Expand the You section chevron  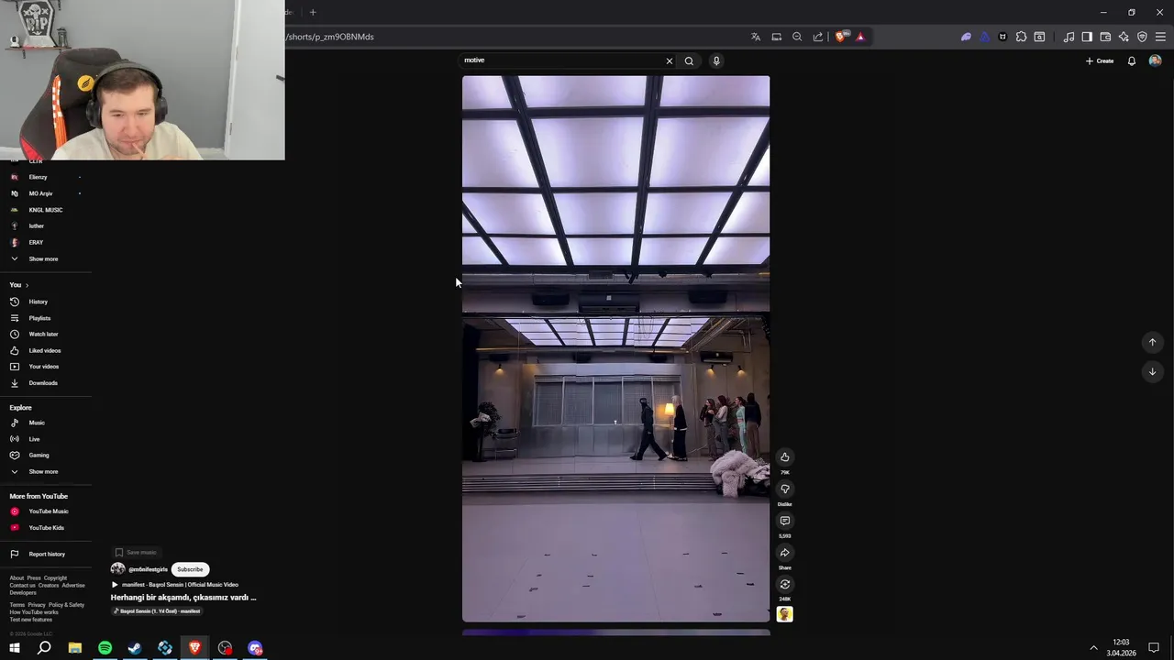27,285
